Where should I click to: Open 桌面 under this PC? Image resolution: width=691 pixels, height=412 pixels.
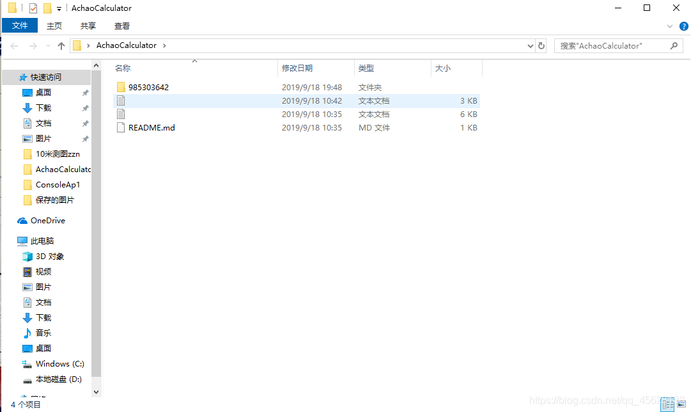pos(43,349)
